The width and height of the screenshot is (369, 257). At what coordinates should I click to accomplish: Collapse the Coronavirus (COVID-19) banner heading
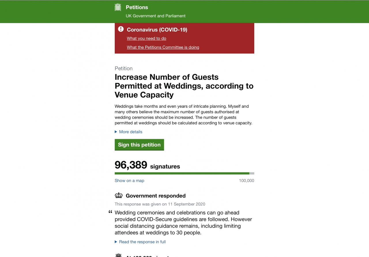point(157,29)
